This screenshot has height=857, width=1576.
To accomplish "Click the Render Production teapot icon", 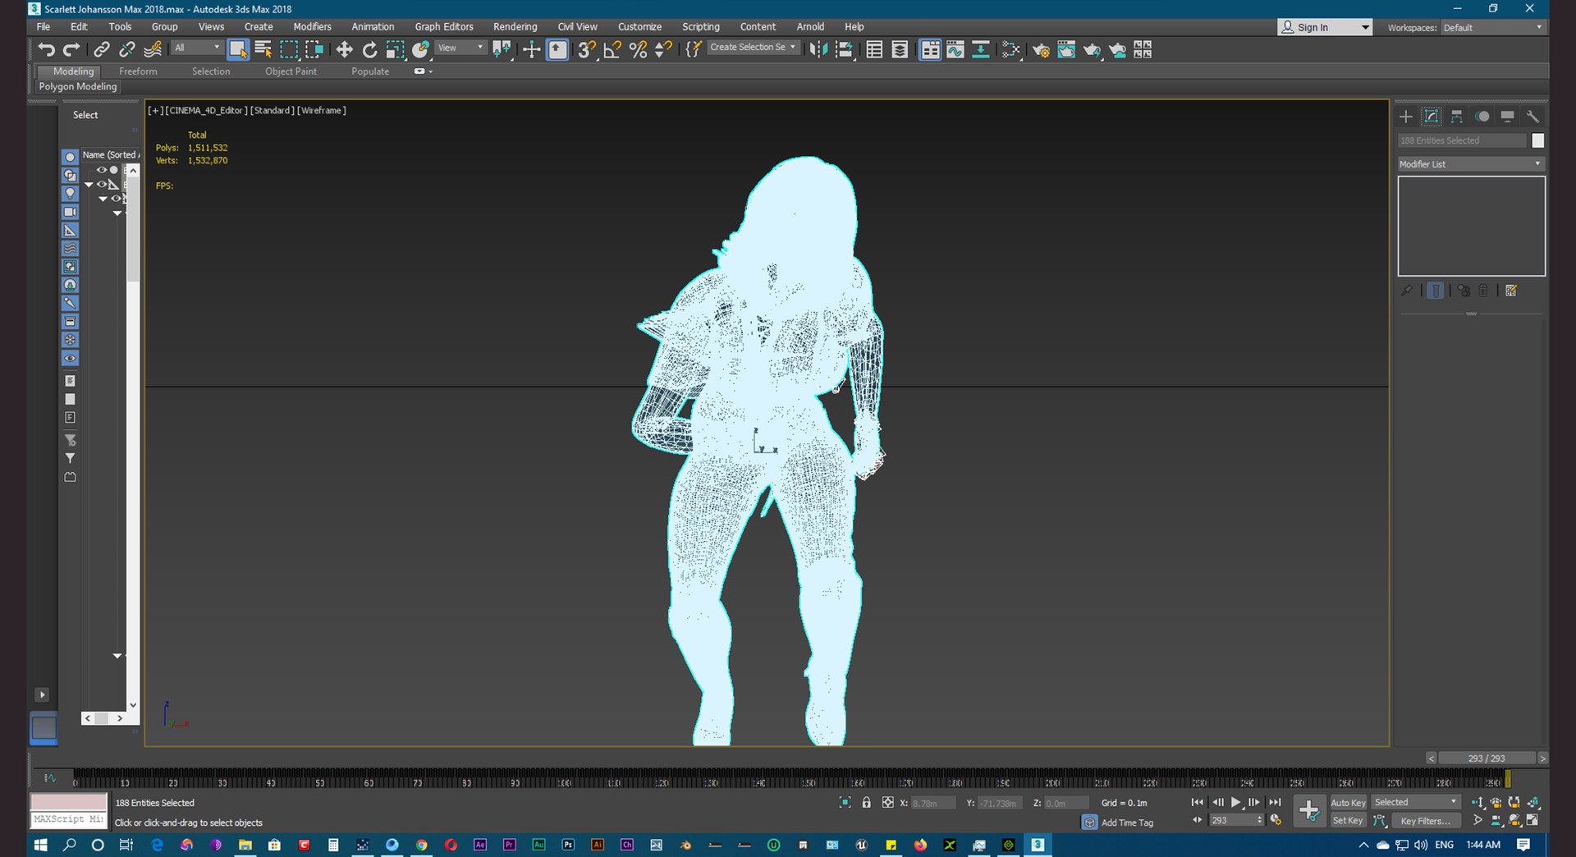I will [x=1092, y=50].
